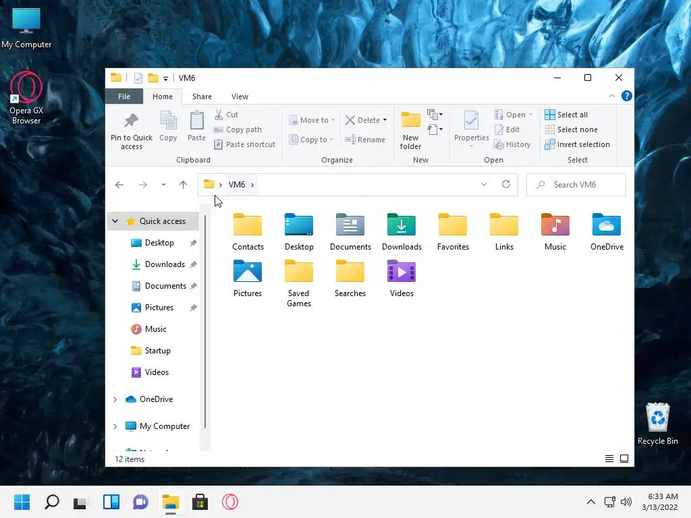
Task: Open Properties from the ribbon
Action: 471,128
